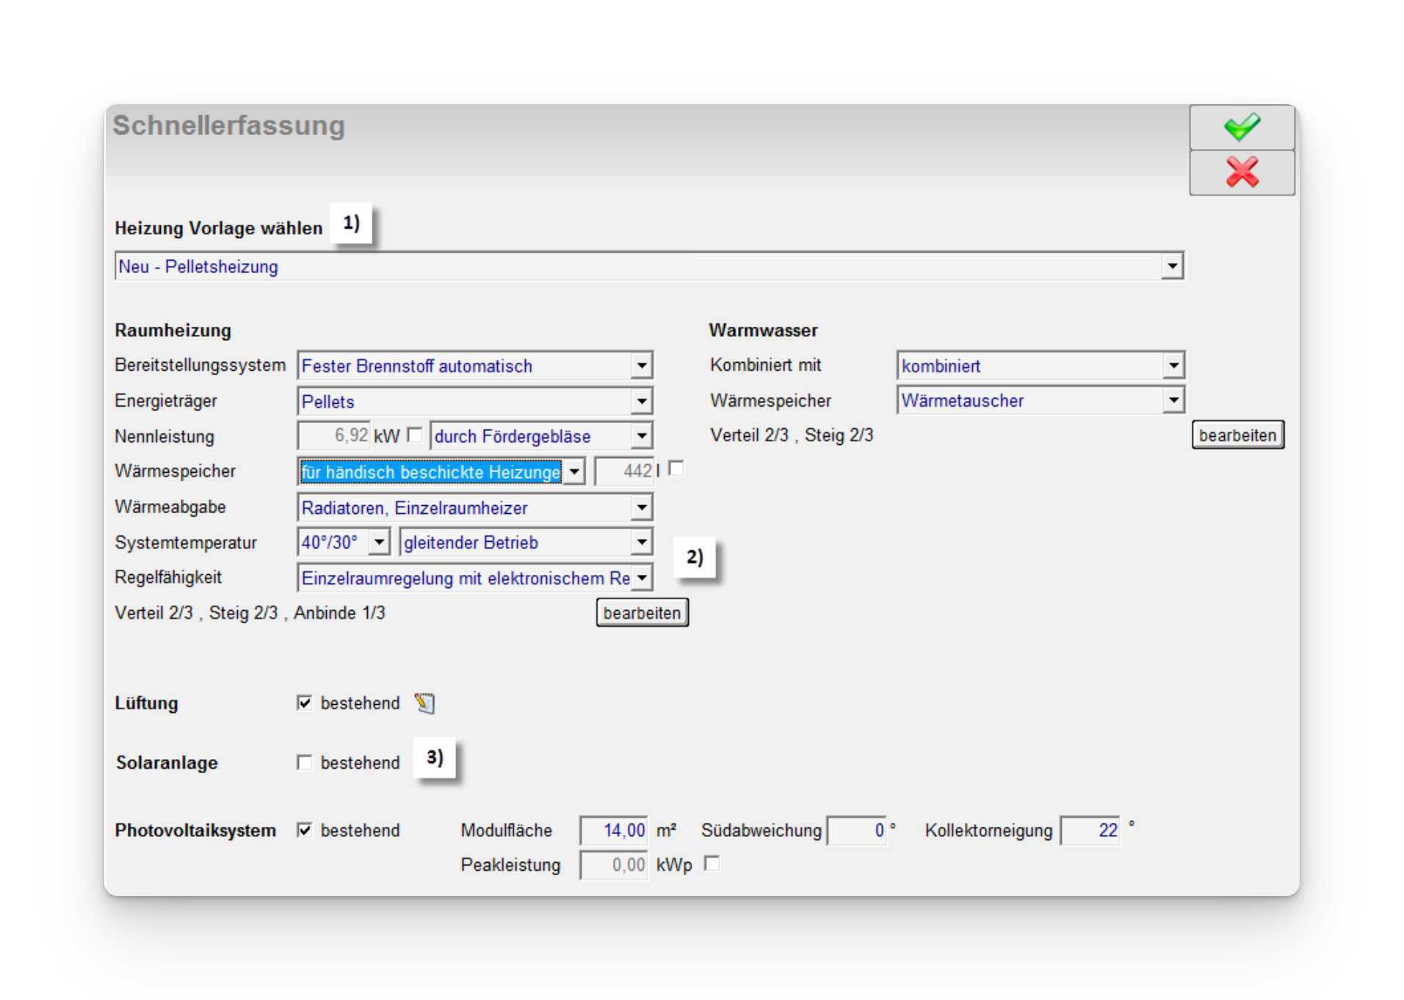Image resolution: width=1404 pixels, height=1000 pixels.
Task: Tick the checkbox next to Nennleistung kW
Action: tap(415, 435)
